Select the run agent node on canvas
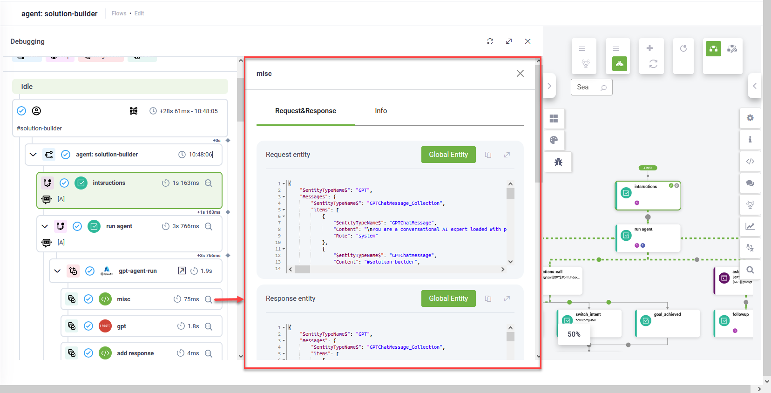Viewport: 771px width, 393px height. coord(648,238)
